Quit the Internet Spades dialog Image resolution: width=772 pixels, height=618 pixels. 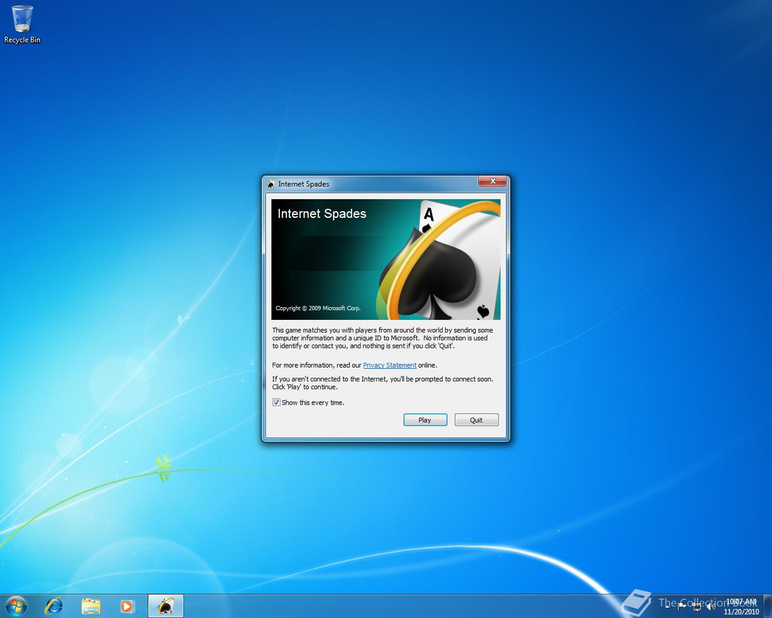tap(476, 420)
